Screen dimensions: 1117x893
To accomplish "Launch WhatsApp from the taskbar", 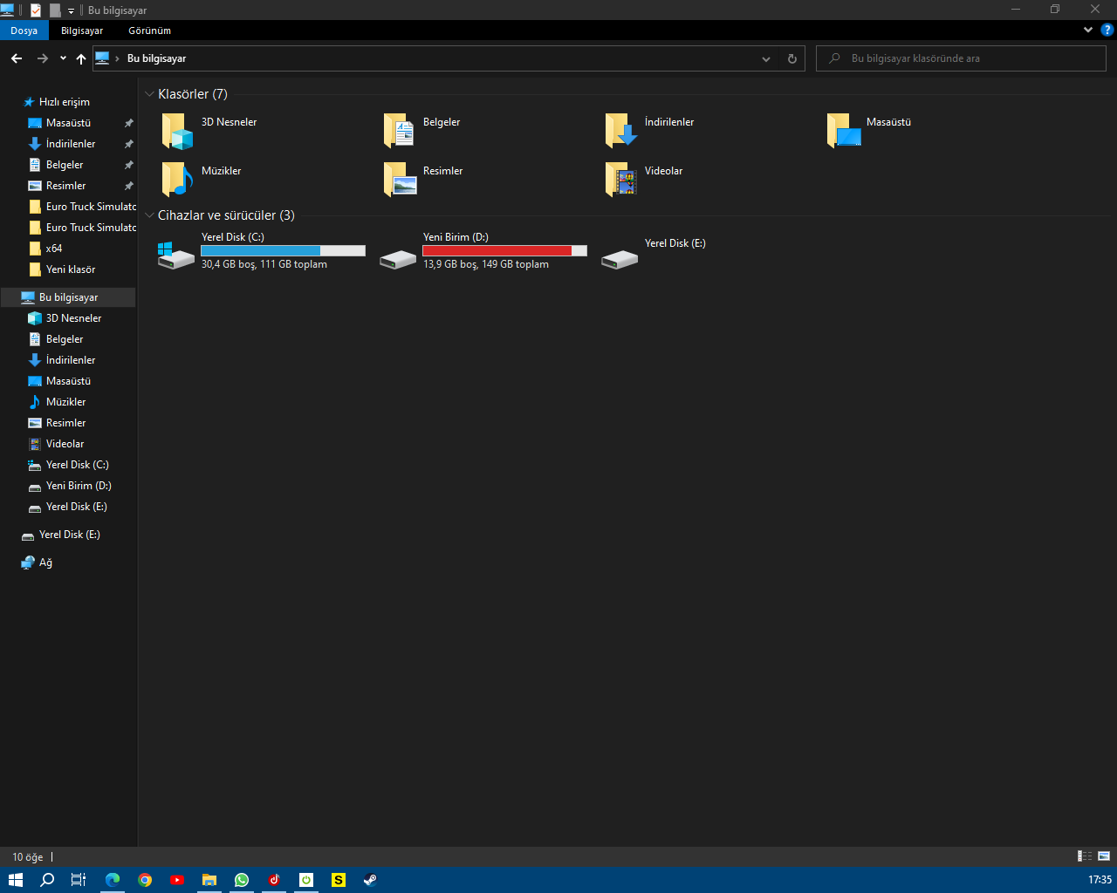I will (242, 880).
